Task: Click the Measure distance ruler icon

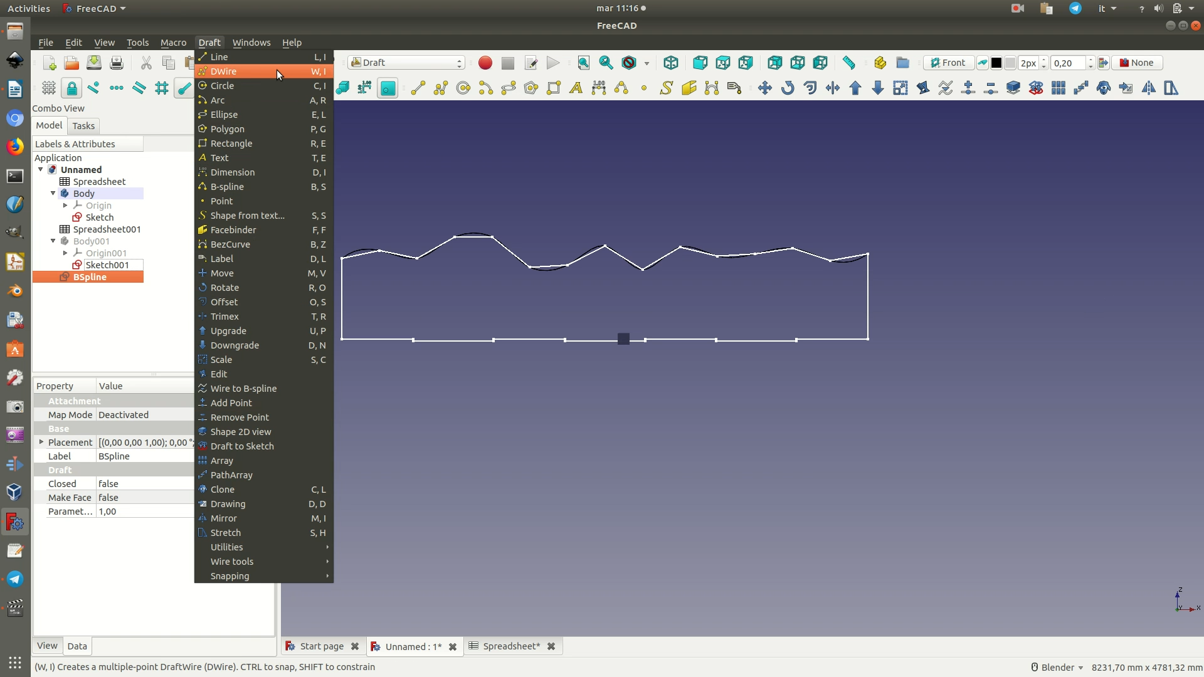Action: (849, 63)
